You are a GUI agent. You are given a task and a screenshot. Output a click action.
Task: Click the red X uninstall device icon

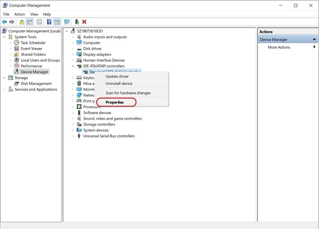tap(84, 22)
